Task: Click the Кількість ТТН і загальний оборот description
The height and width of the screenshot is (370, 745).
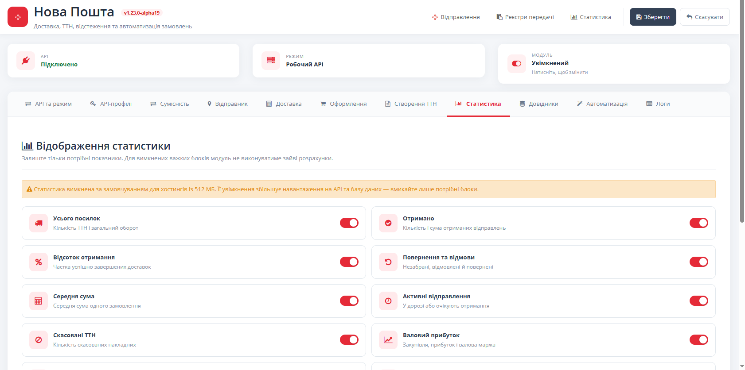Action: coord(96,228)
